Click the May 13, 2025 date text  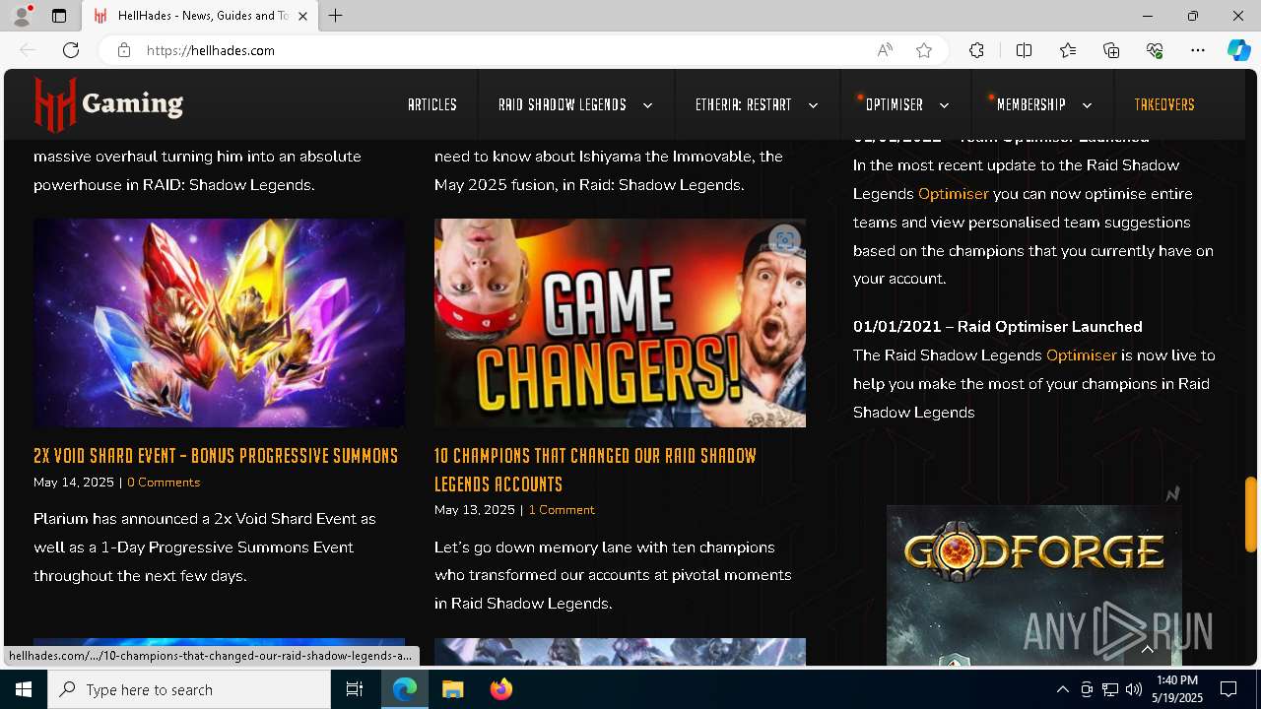click(x=475, y=510)
